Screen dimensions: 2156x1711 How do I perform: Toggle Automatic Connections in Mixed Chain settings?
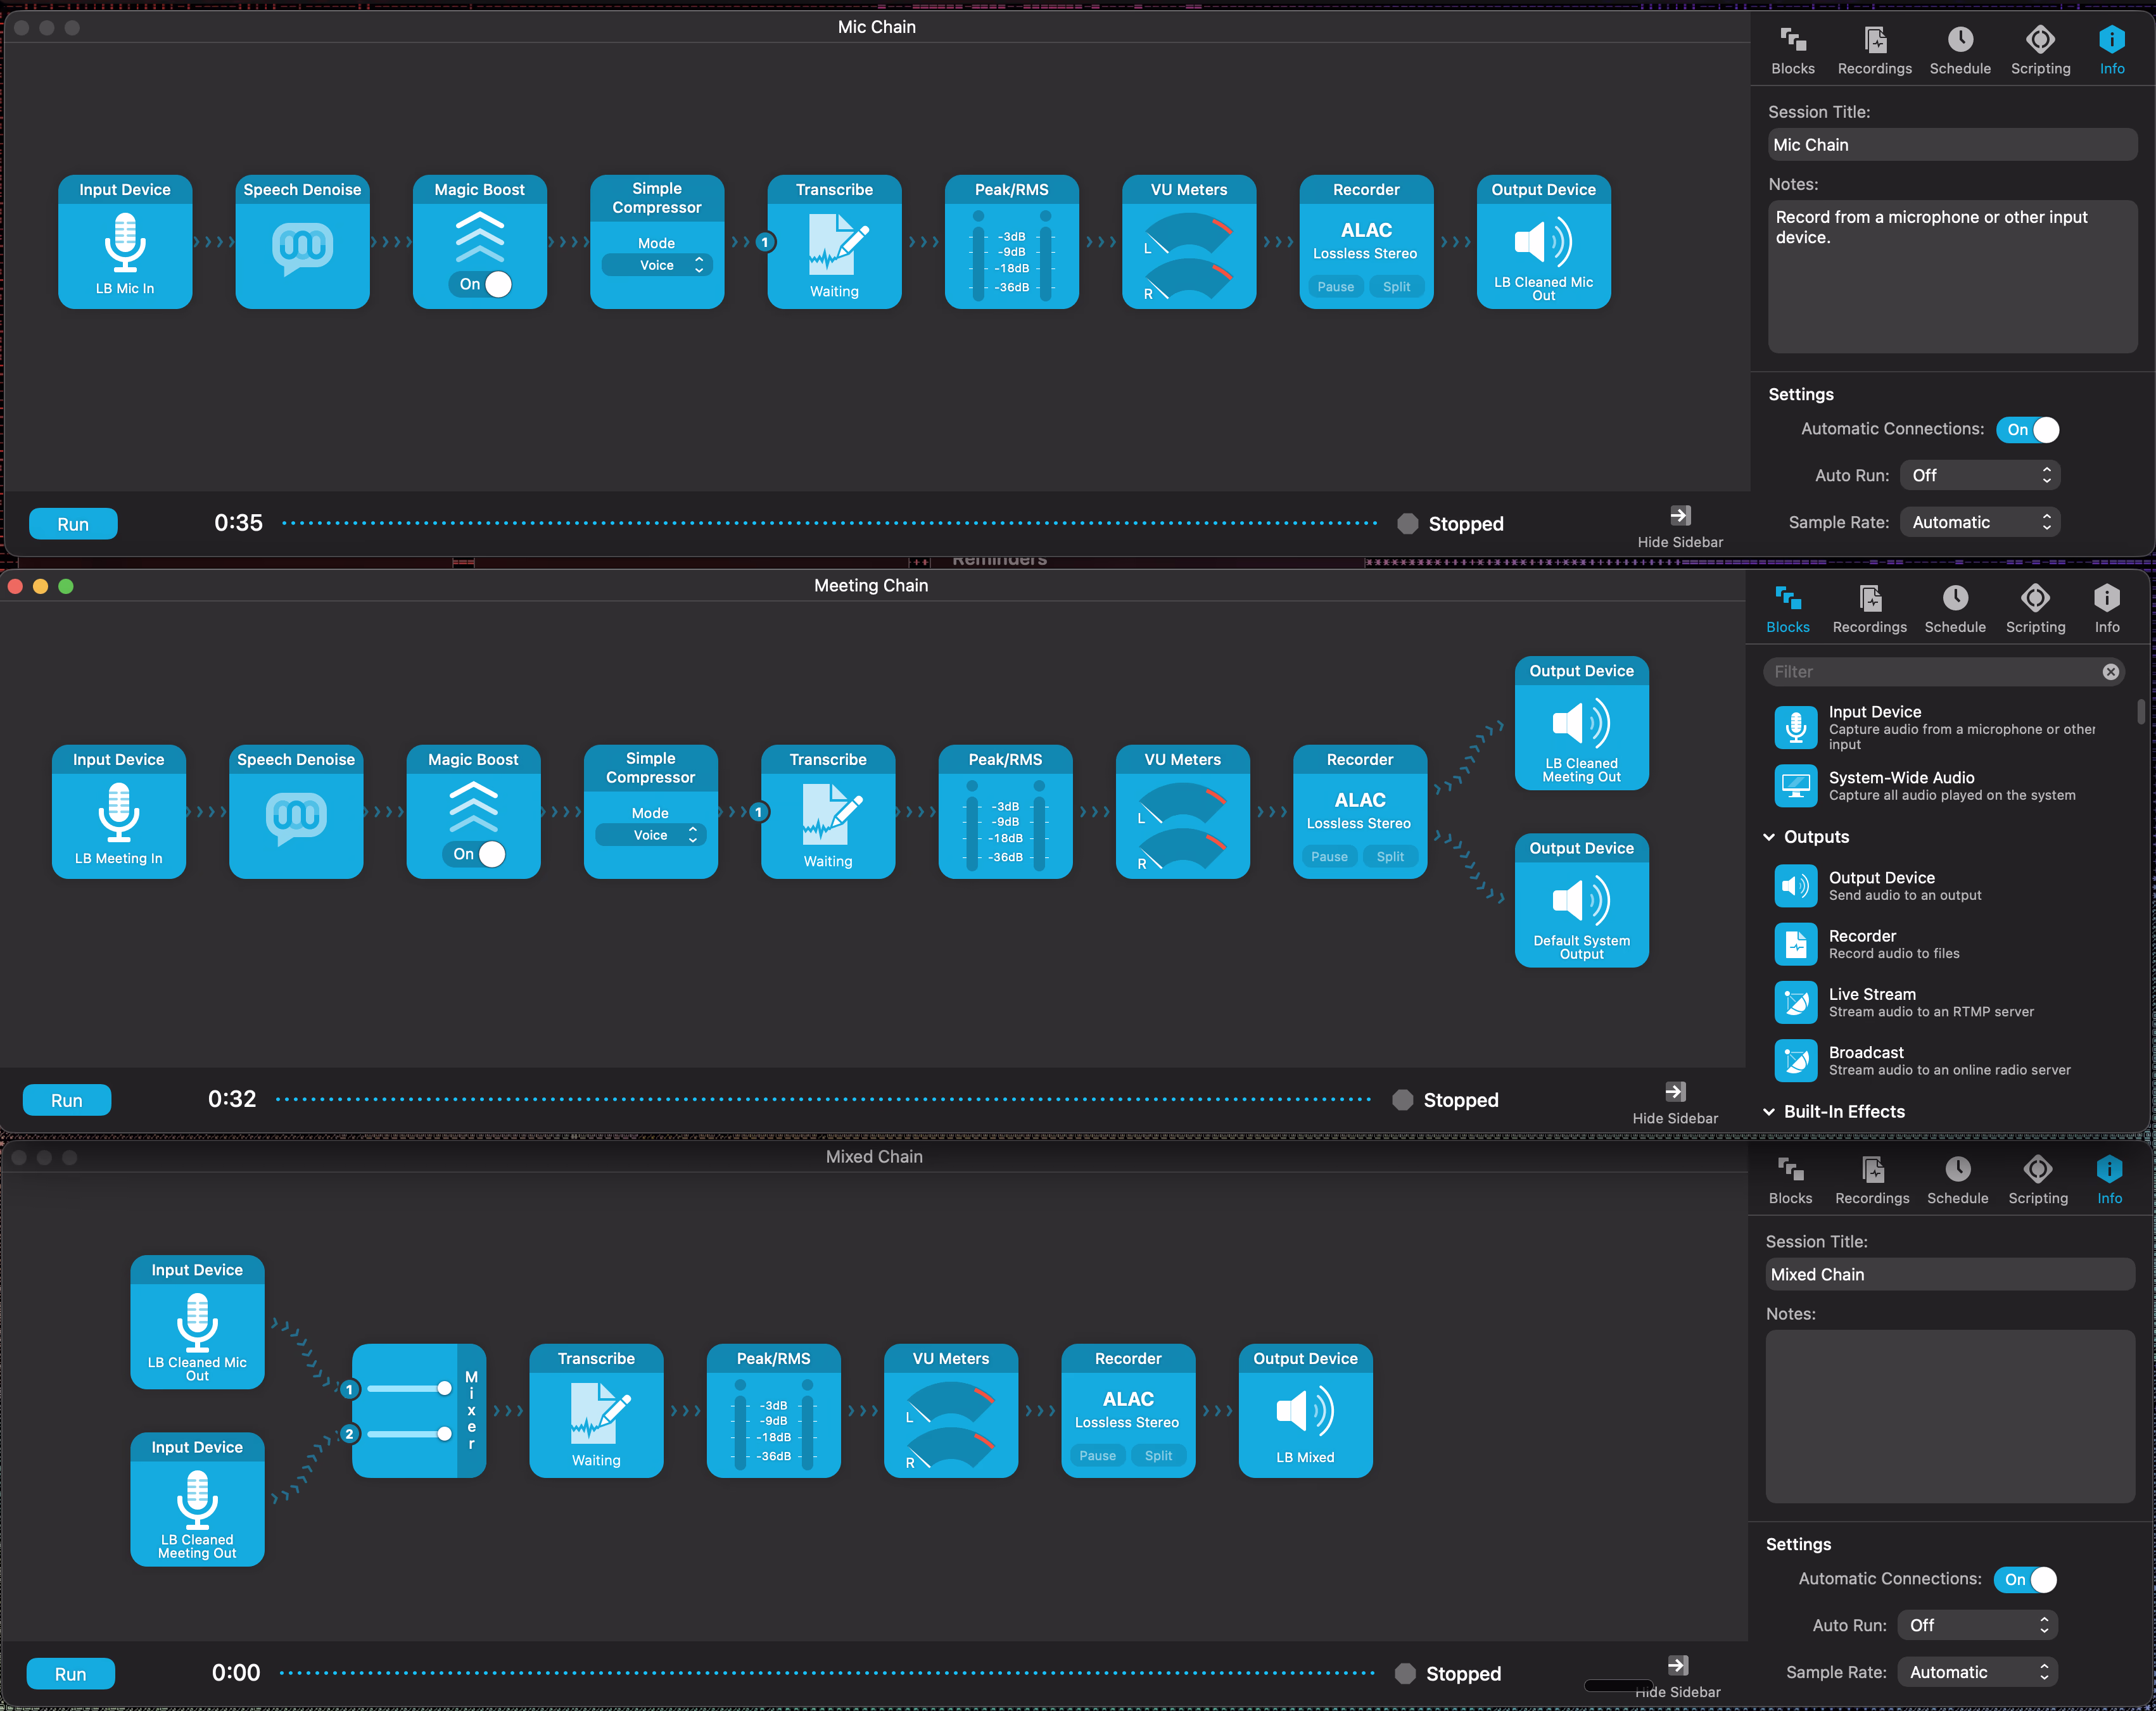pos(2026,1579)
